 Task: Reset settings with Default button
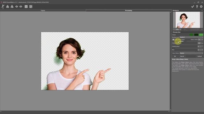[200, 56]
